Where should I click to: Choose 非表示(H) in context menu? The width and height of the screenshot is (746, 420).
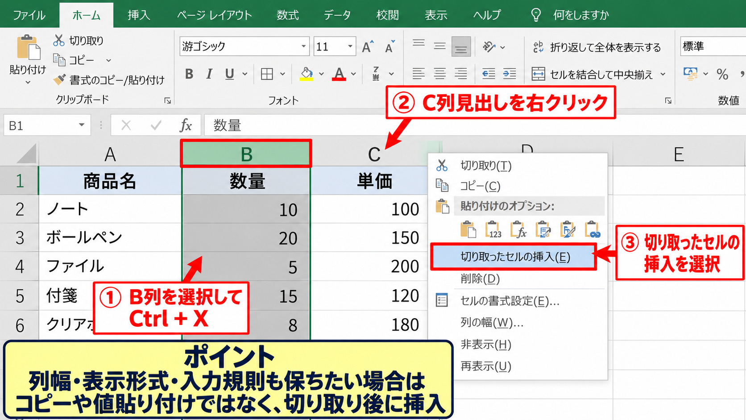486,345
